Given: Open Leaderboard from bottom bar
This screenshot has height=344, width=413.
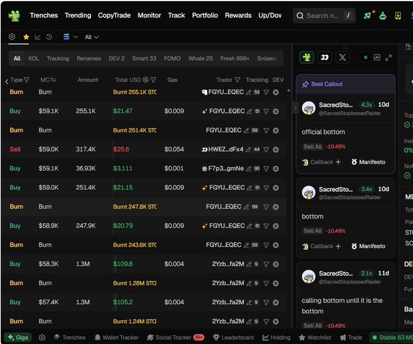Looking at the screenshot, I should [233, 337].
